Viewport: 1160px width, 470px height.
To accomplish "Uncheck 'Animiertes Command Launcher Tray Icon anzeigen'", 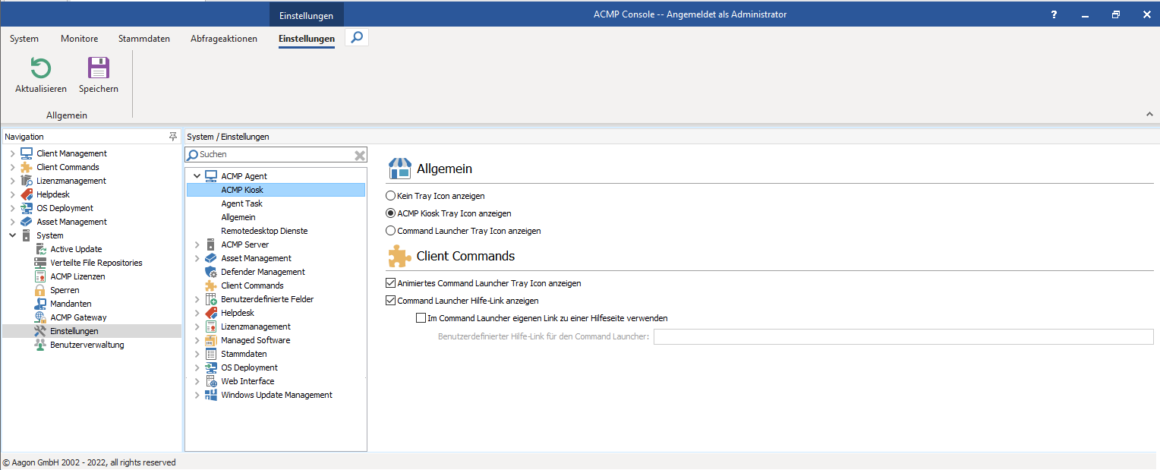I will pyautogui.click(x=391, y=283).
